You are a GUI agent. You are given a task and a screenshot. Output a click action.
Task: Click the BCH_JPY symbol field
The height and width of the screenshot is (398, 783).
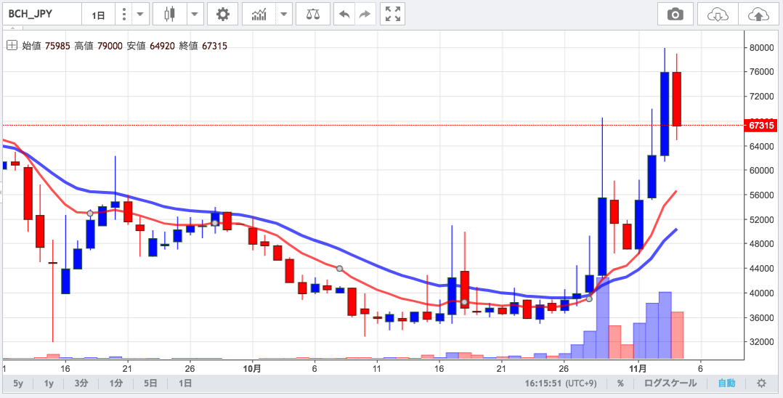(42, 15)
